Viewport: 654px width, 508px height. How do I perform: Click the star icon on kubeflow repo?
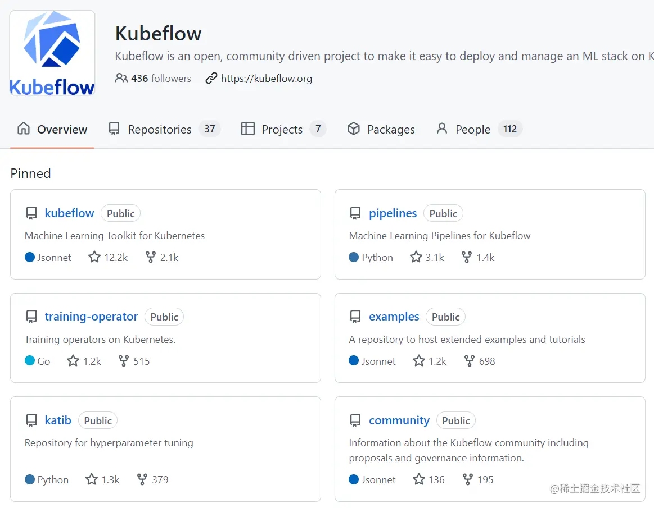click(x=94, y=258)
